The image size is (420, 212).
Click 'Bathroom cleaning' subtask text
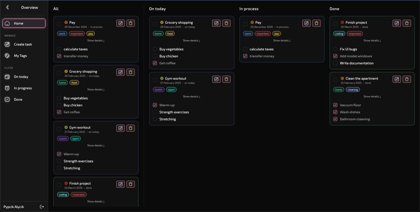pos(355,119)
